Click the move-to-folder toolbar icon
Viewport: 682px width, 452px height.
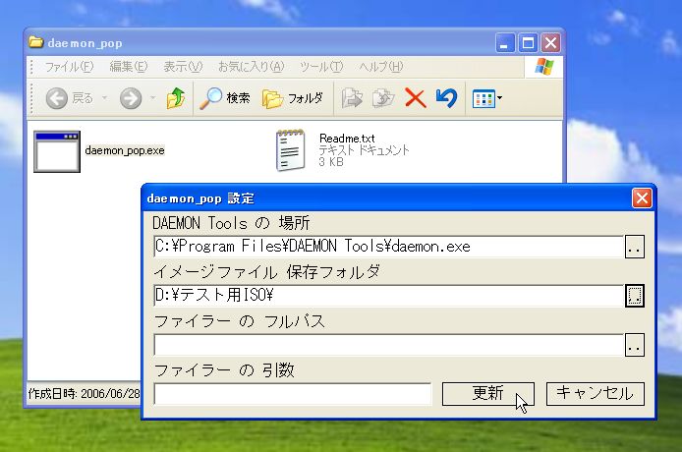352,98
